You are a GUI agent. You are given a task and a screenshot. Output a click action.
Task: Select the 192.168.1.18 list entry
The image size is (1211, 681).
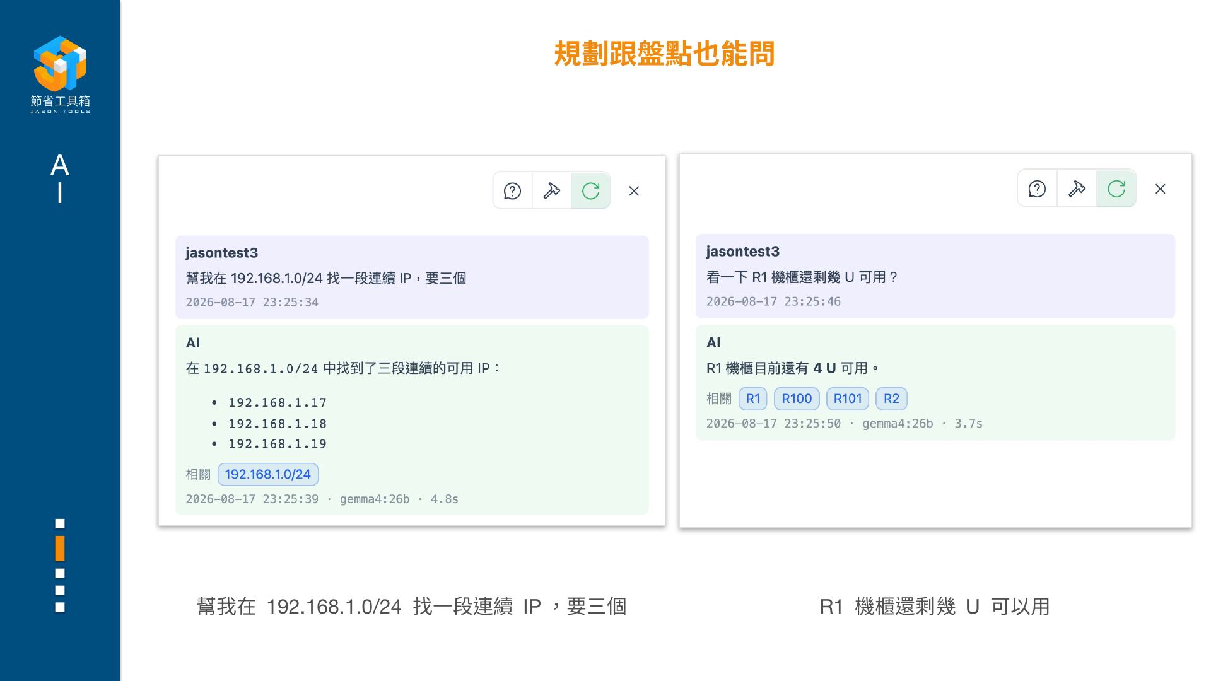278,424
